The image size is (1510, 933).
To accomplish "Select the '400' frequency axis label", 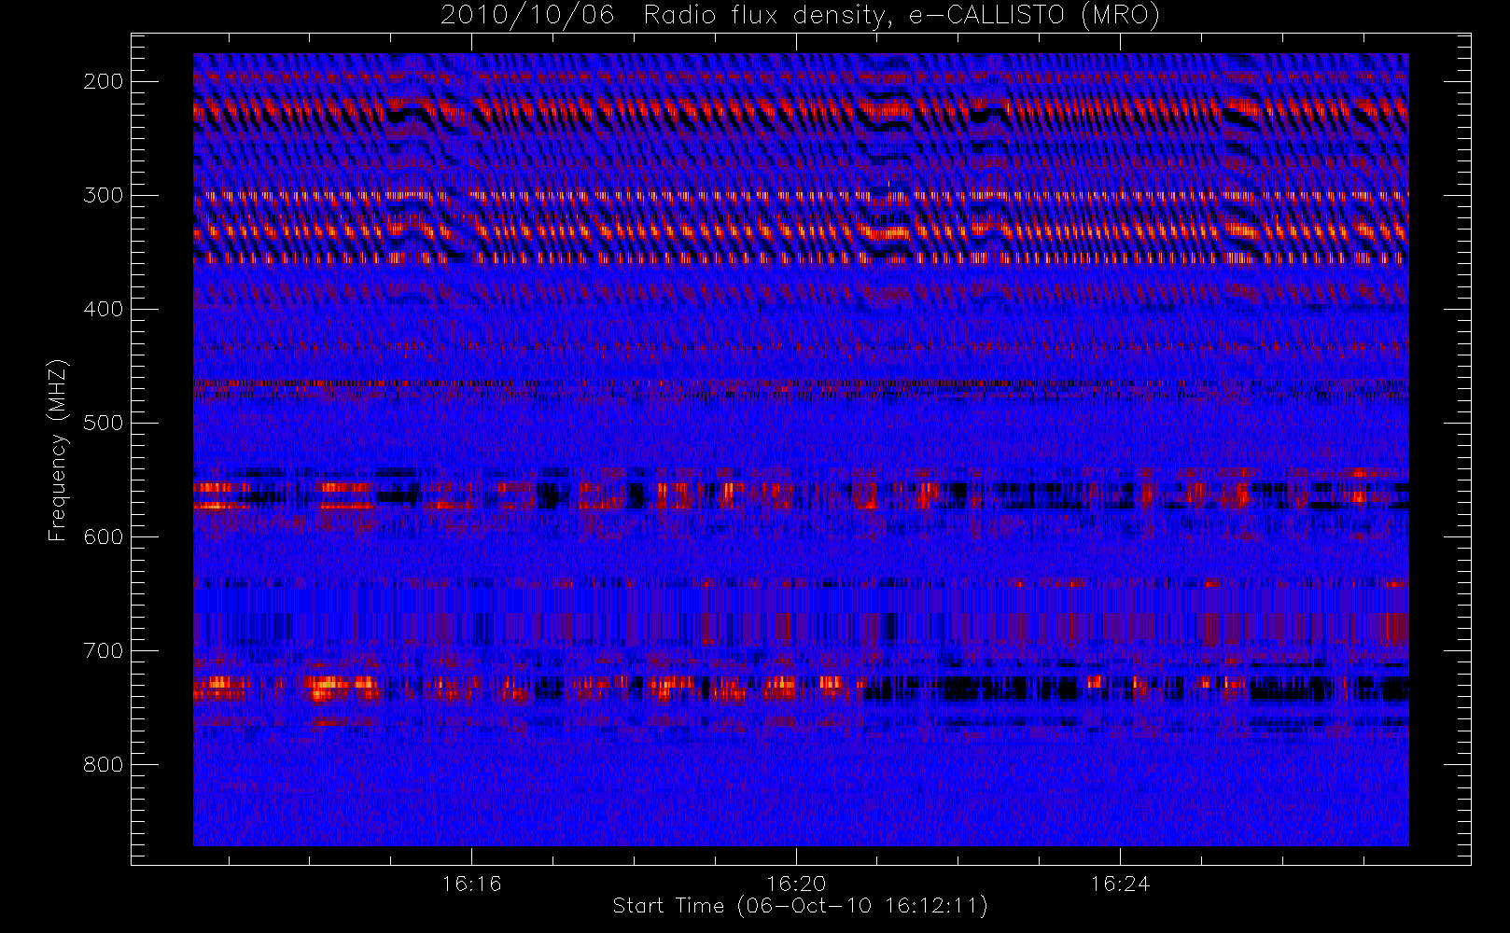I will point(104,309).
